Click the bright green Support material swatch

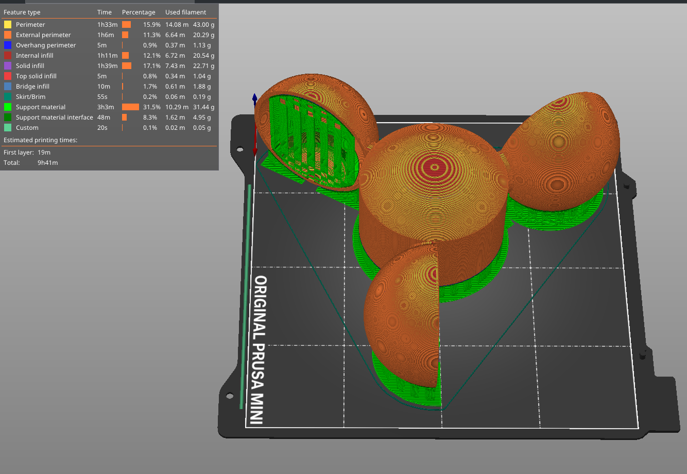click(x=8, y=107)
